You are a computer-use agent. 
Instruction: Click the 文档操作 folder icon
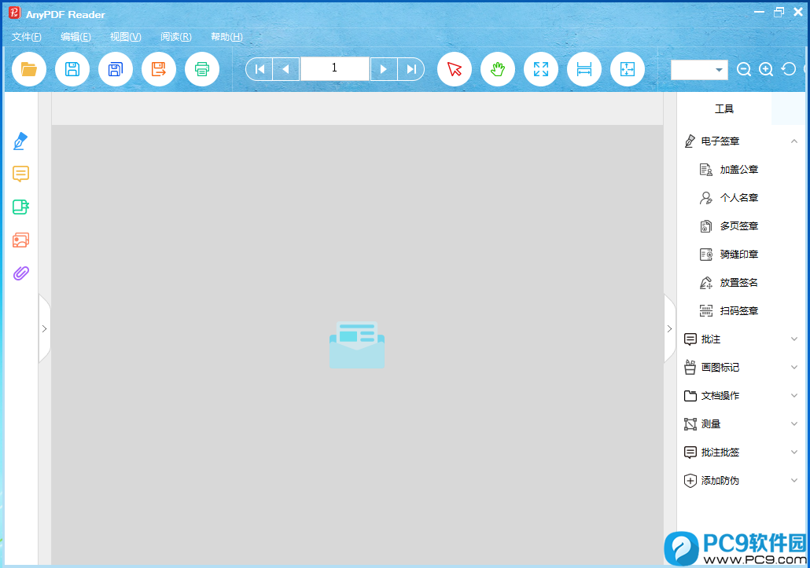[690, 396]
